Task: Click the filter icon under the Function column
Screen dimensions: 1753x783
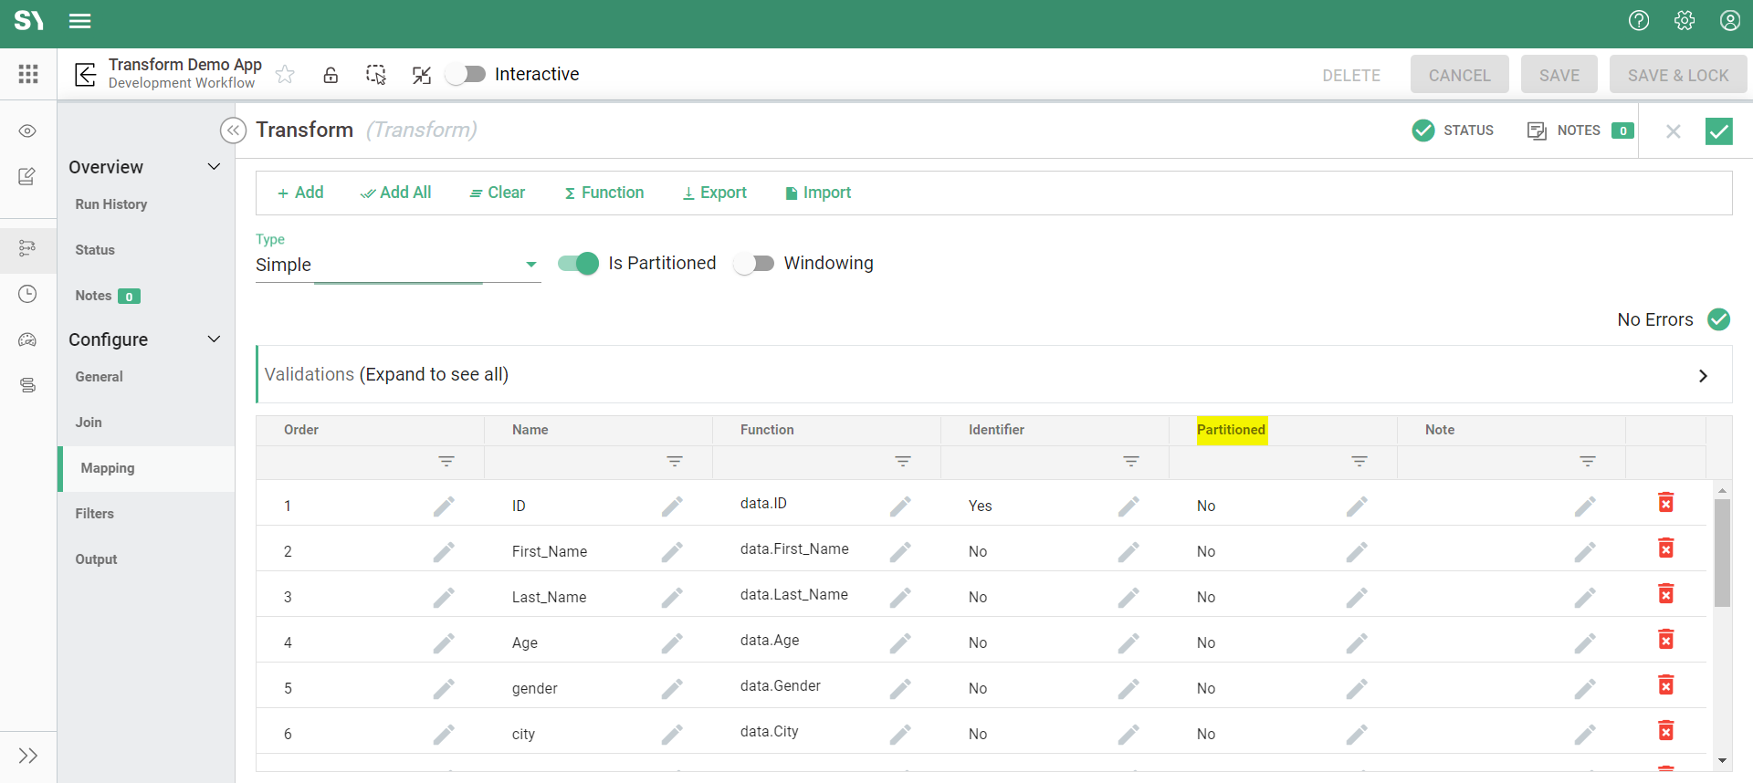Action: (902, 462)
